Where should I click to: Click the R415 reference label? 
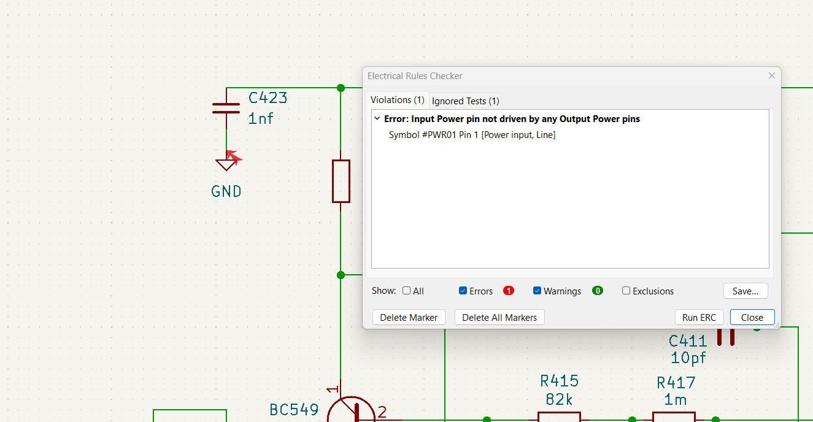point(559,381)
